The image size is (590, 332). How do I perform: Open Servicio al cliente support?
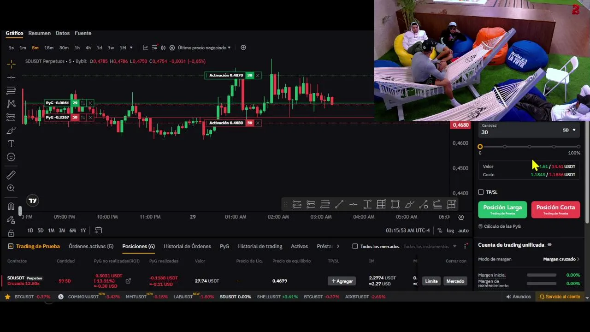pyautogui.click(x=560, y=297)
